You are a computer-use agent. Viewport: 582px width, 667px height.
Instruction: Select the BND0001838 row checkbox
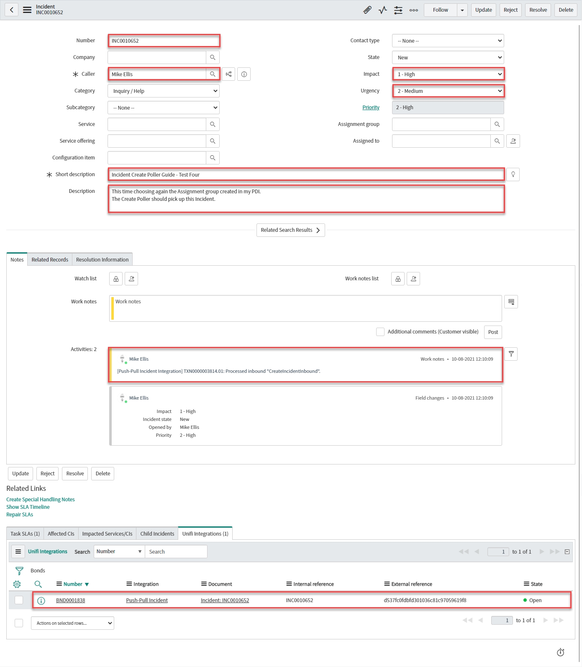(19, 600)
